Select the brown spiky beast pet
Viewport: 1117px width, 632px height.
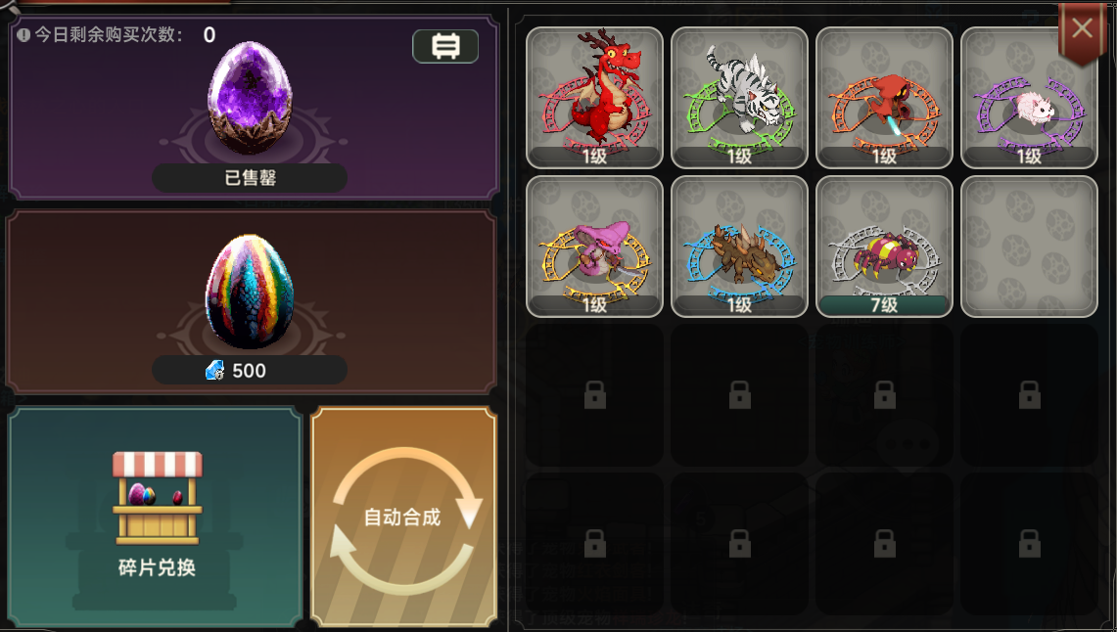[739, 247]
